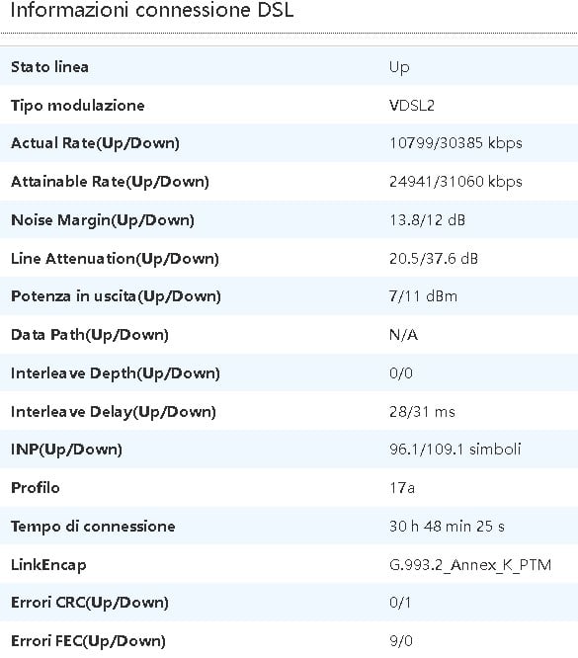
Task: Select the Errori CRC(Up/Down) label
Action: tap(90, 603)
